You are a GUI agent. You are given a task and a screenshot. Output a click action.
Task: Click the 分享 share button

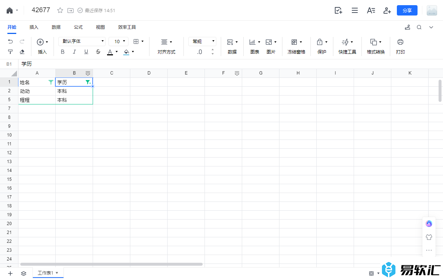pyautogui.click(x=407, y=10)
